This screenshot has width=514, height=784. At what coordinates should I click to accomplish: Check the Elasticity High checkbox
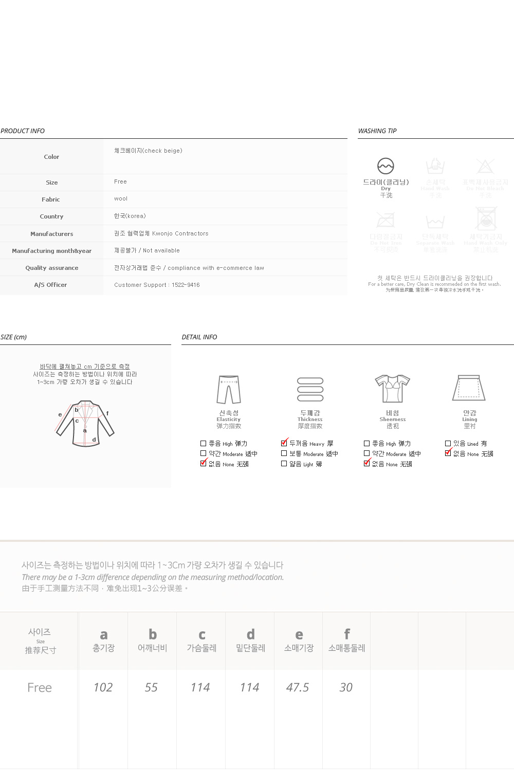[x=203, y=443]
